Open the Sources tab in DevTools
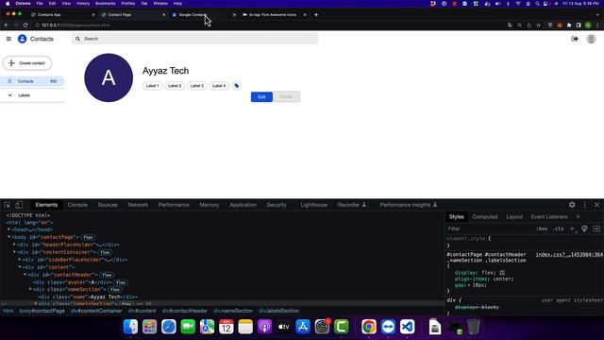 [x=108, y=205]
